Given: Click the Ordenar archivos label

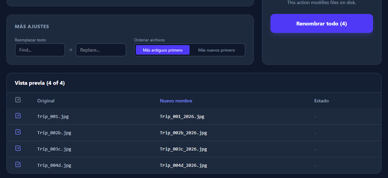Looking at the screenshot, I should tap(149, 40).
